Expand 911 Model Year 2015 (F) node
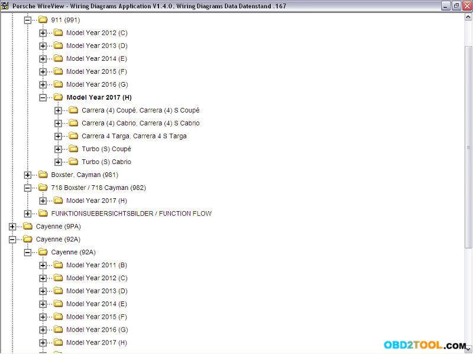Viewport: 473px width, 354px height. click(x=43, y=72)
